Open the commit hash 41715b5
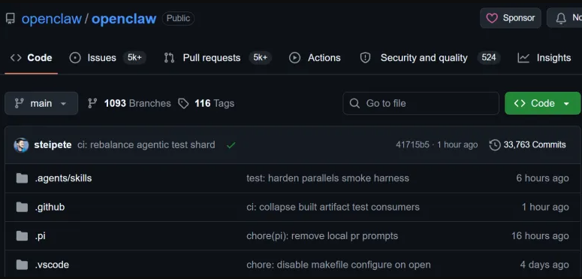Image resolution: width=582 pixels, height=279 pixels. [x=412, y=145]
